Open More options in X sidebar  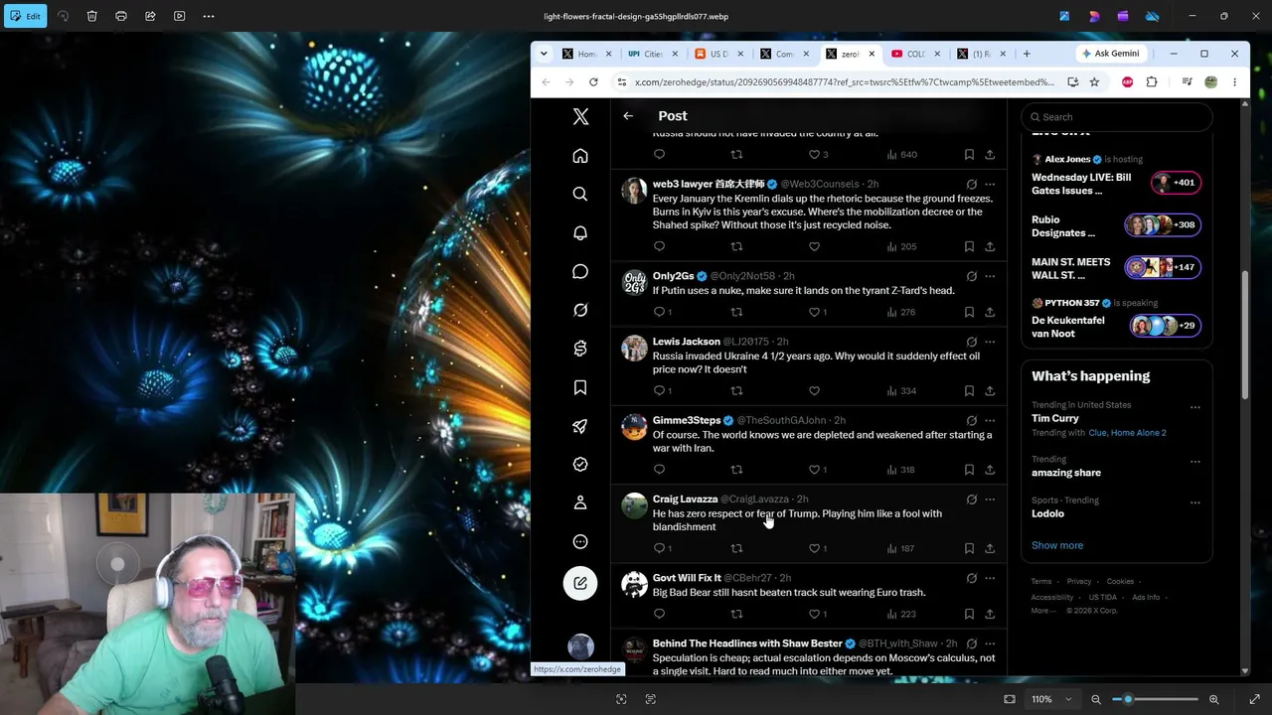580,542
